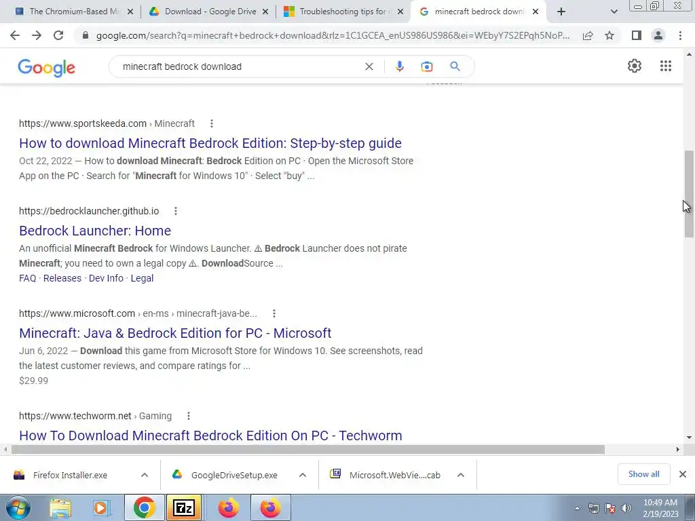This screenshot has width=695, height=521.
Task: Start voice search with microphone
Action: click(x=399, y=66)
